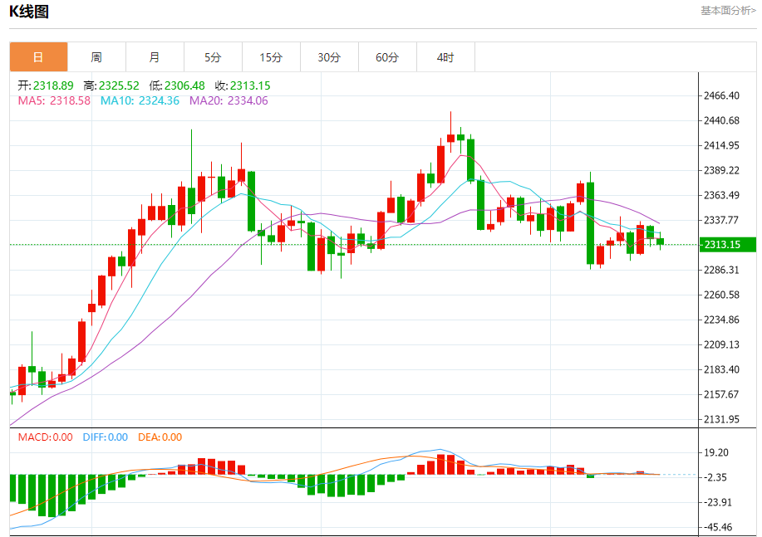Select the 15分 interval tab
The width and height of the screenshot is (762, 537).
271,57
